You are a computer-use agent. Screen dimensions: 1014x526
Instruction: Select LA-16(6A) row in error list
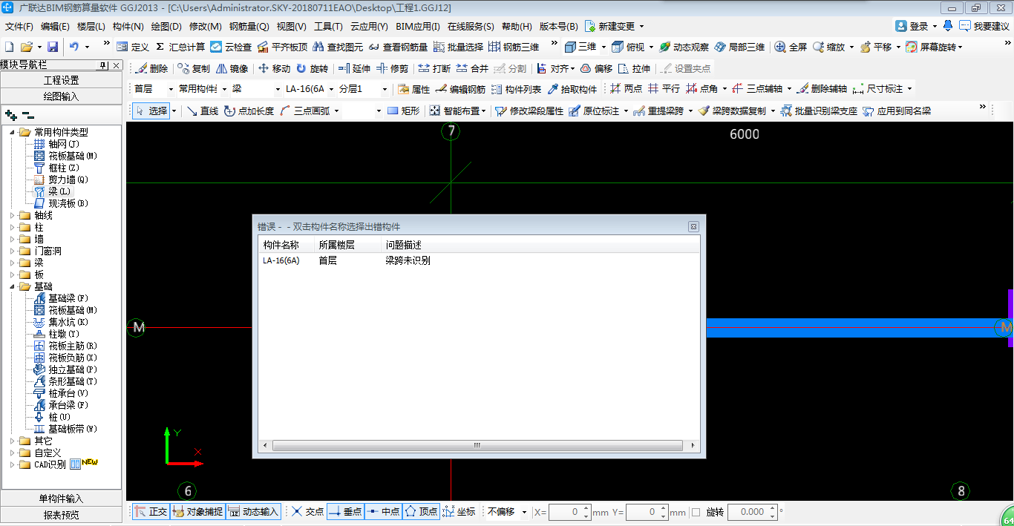[478, 260]
